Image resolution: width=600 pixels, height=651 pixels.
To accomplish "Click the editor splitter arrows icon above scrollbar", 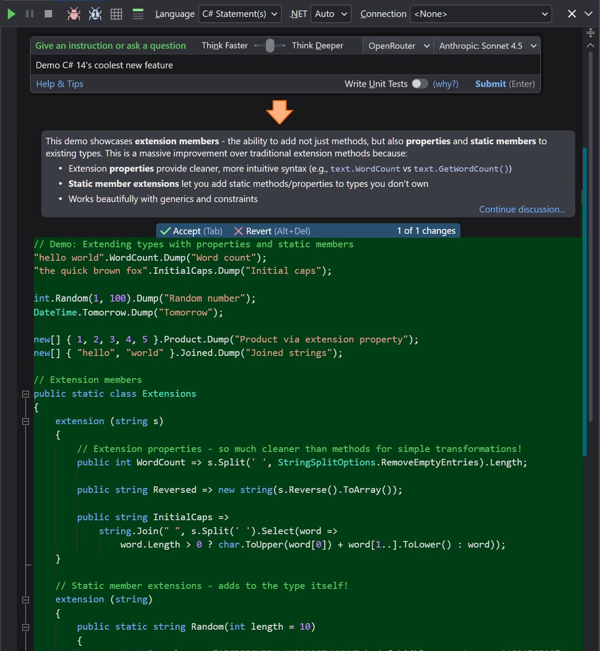I will tap(590, 33).
